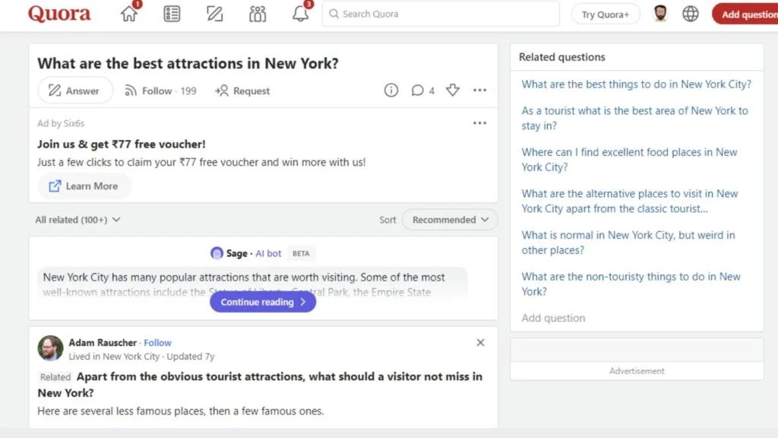Dismiss Adam Rauscher's answer with X

480,343
